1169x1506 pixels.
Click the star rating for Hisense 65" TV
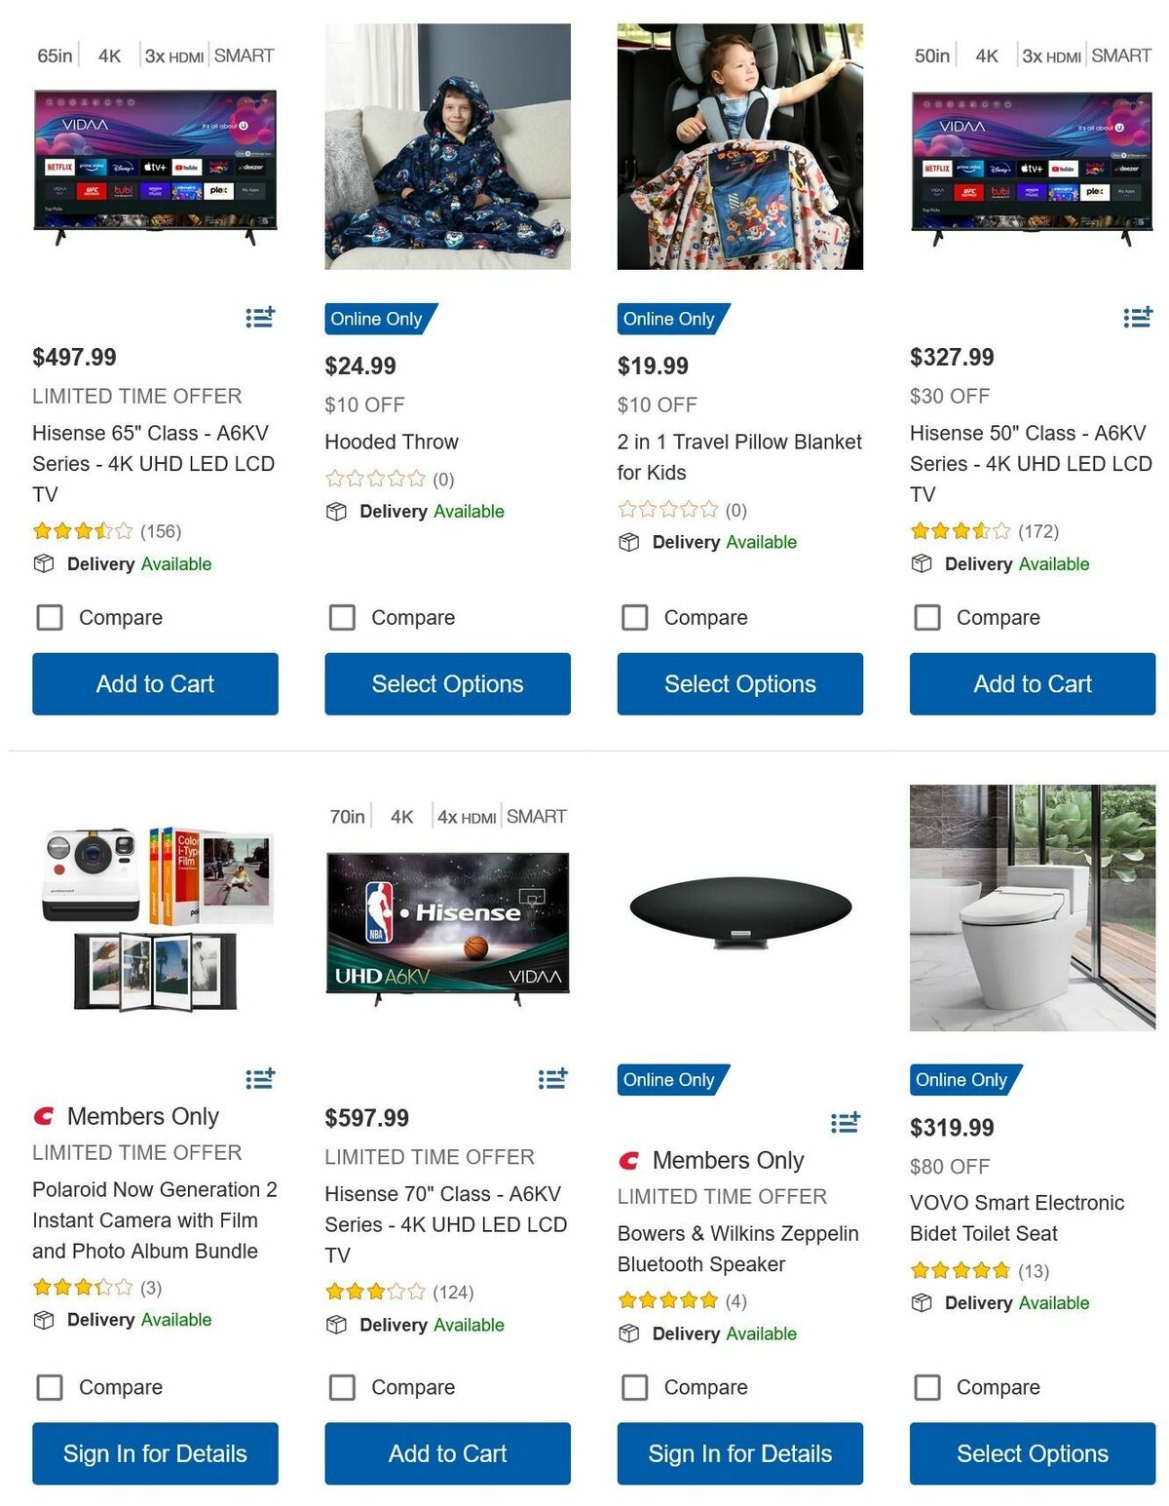coord(83,531)
